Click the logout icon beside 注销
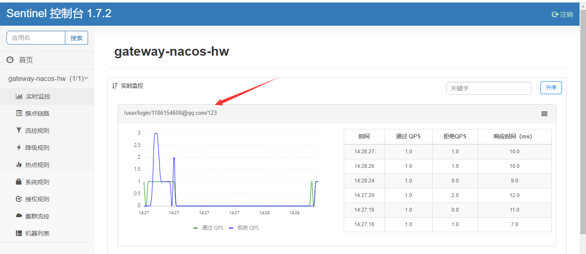 [x=555, y=14]
